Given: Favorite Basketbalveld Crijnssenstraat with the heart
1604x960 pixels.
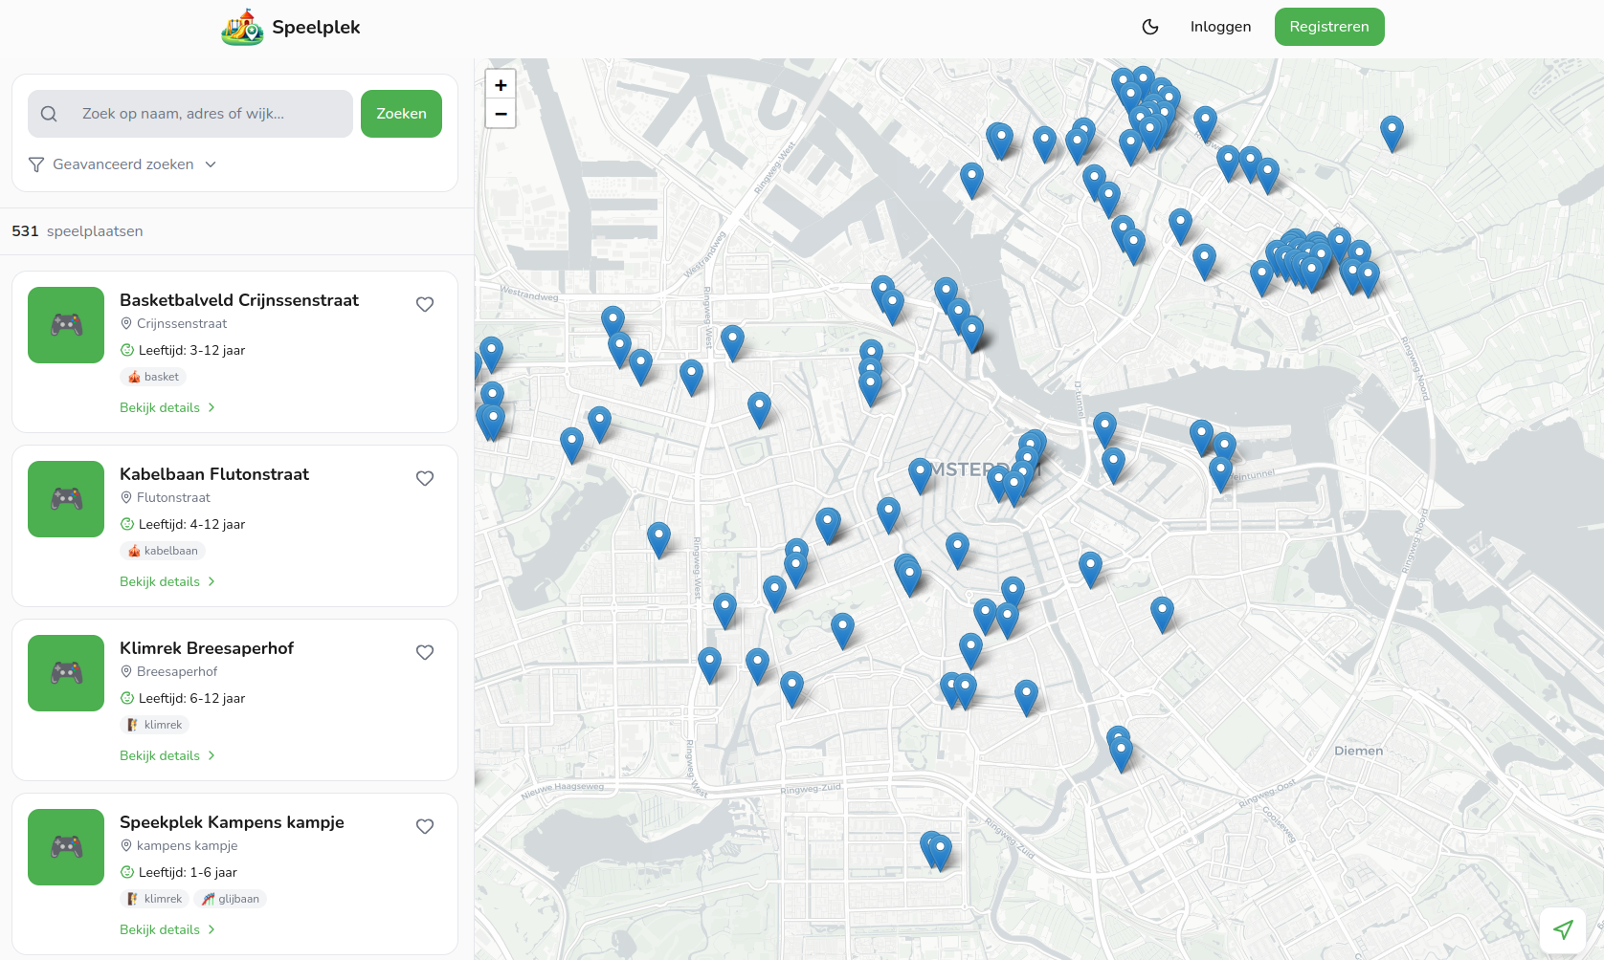Looking at the screenshot, I should (x=425, y=304).
